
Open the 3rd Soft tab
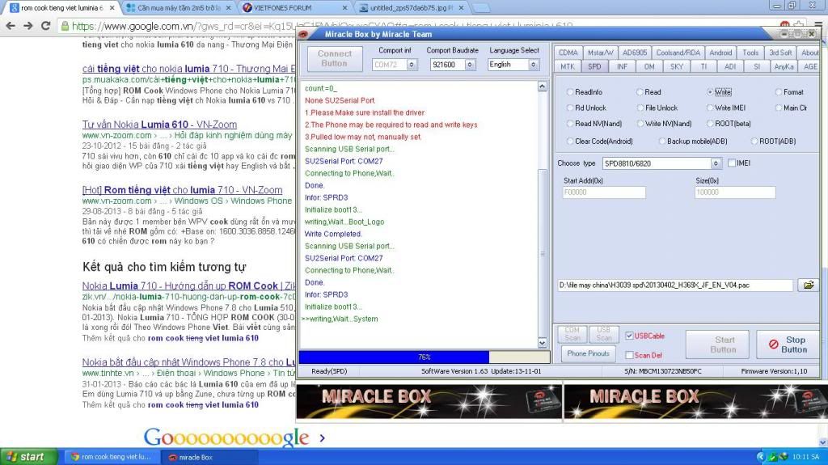(x=780, y=53)
